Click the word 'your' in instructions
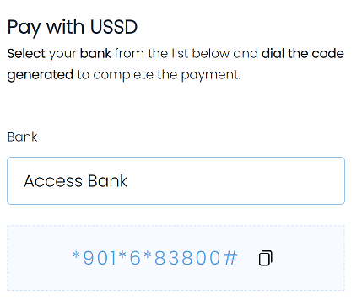The height and width of the screenshot is (305, 362). pyautogui.click(x=62, y=54)
